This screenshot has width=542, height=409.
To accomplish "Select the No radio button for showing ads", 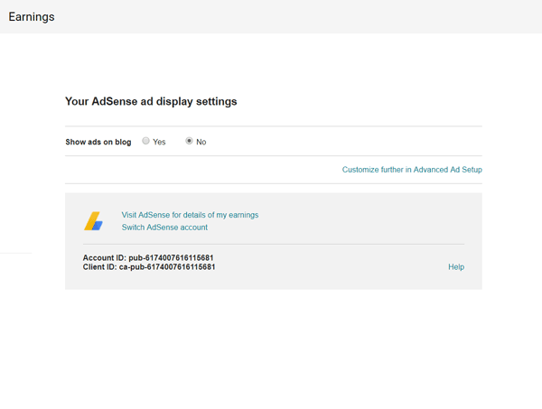I will point(189,141).
